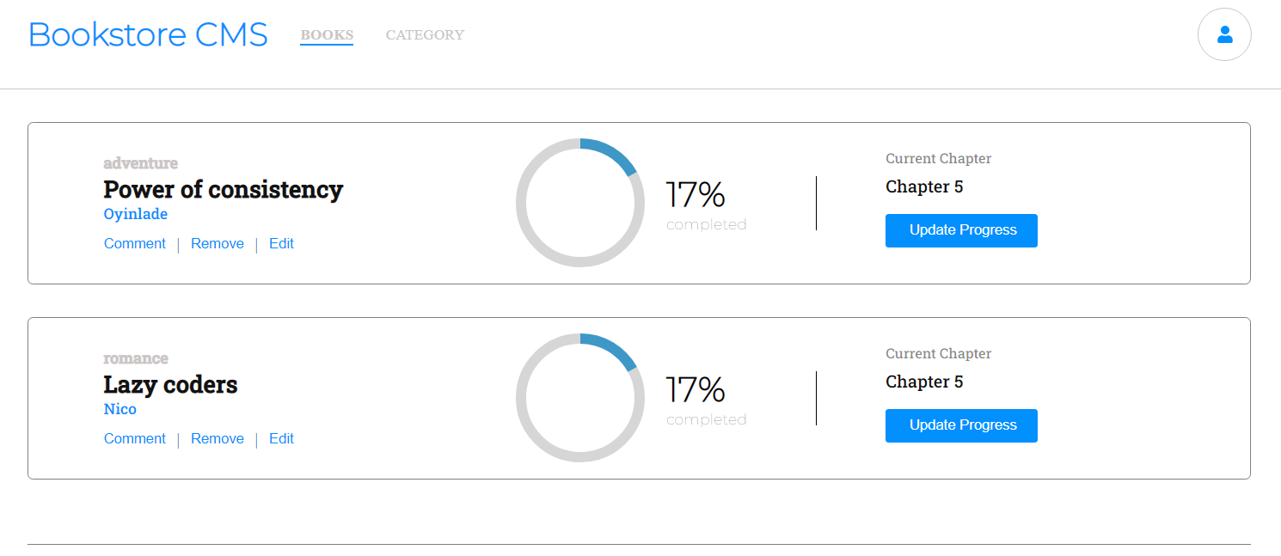Edit the Lazy coders book

point(281,439)
